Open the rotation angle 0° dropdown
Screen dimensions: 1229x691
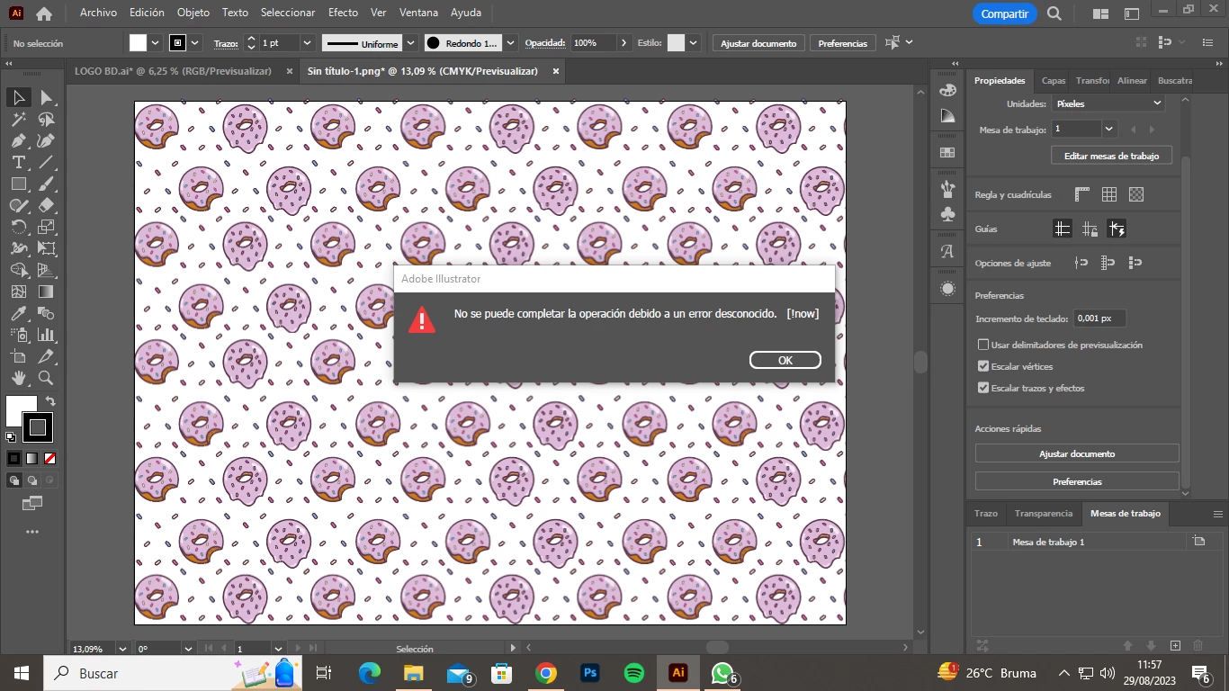pyautogui.click(x=188, y=648)
